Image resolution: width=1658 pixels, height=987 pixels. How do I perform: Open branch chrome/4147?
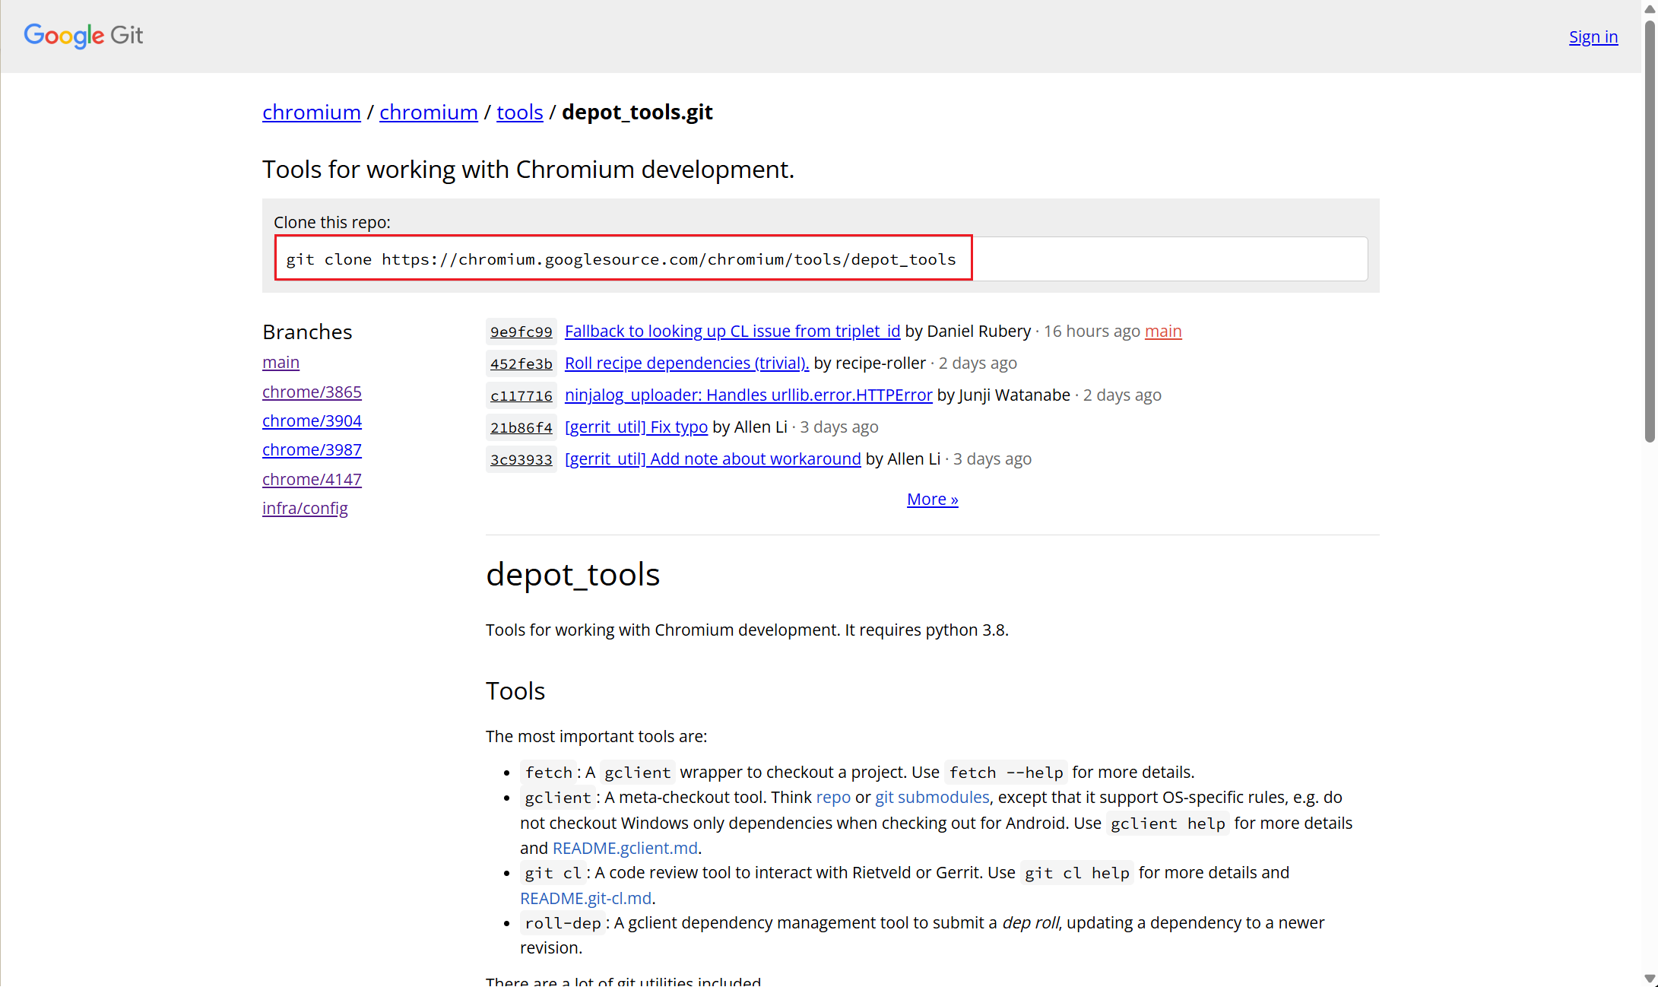point(312,479)
